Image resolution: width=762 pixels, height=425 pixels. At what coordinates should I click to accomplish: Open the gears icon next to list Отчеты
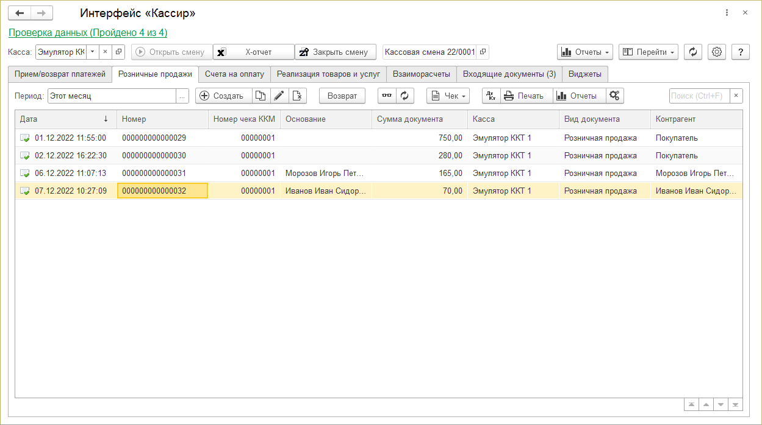615,96
